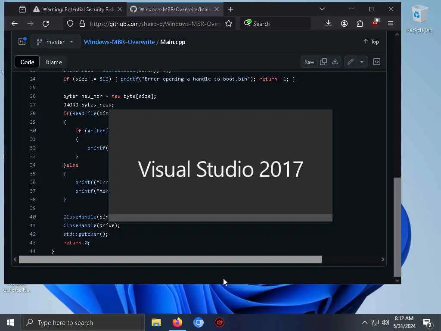Open the blue circular taskbar app
Screen dimensions: 441x331
point(198,322)
